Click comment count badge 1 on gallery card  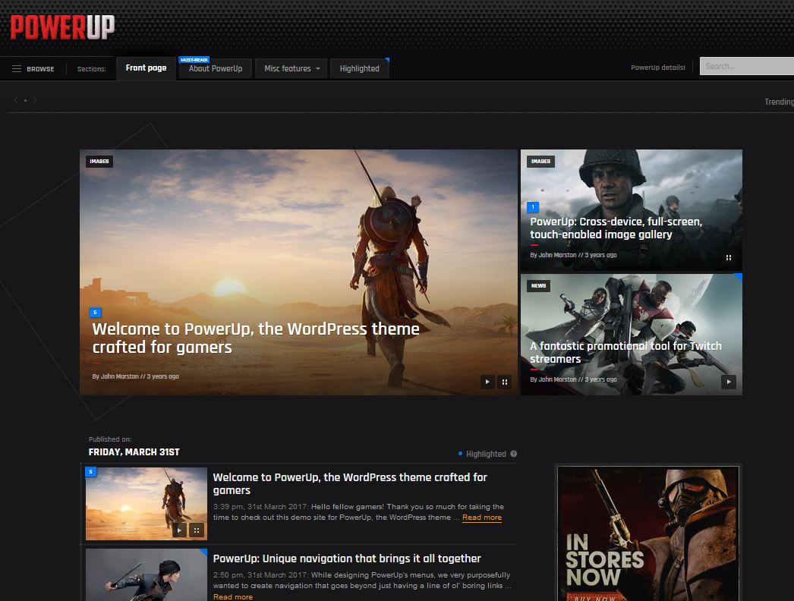(533, 207)
